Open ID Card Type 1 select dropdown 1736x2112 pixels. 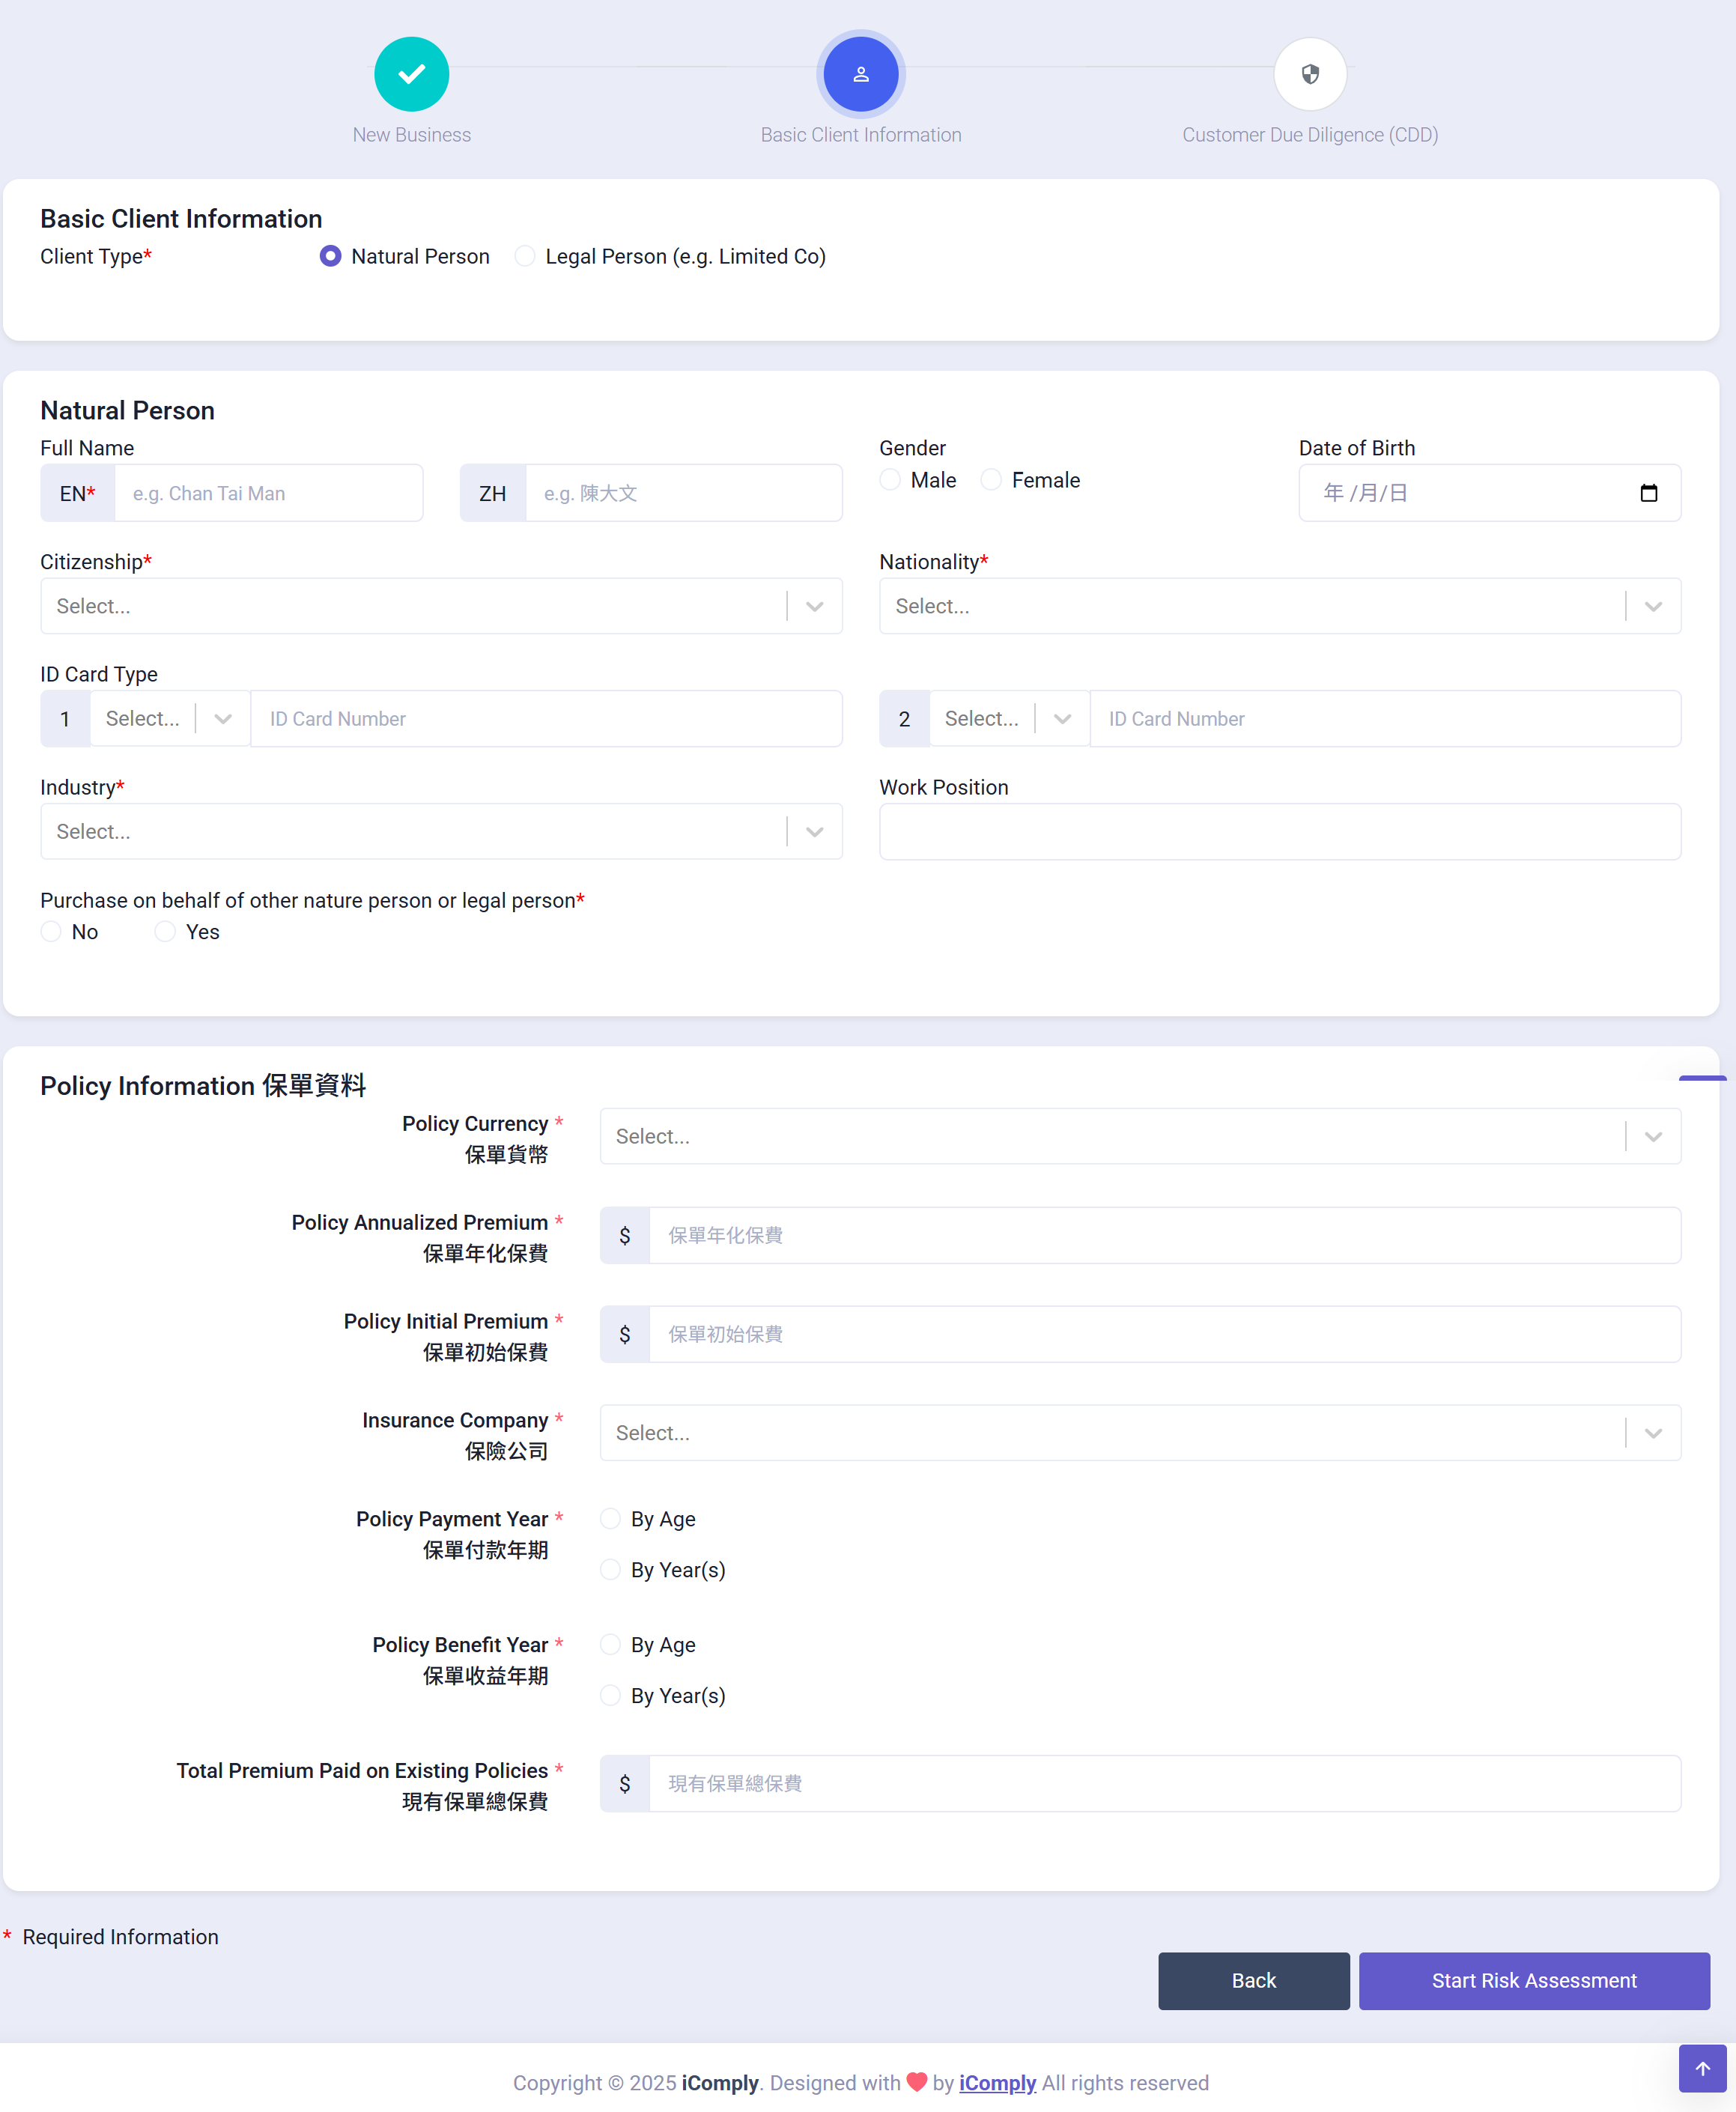click(x=170, y=719)
